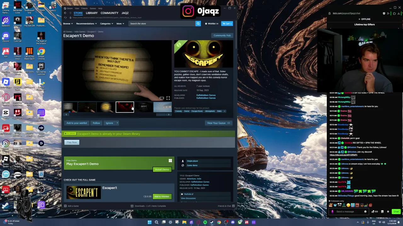The image size is (403, 226).
Task: Switch to Steam in the taskbar
Action: (x=212, y=222)
